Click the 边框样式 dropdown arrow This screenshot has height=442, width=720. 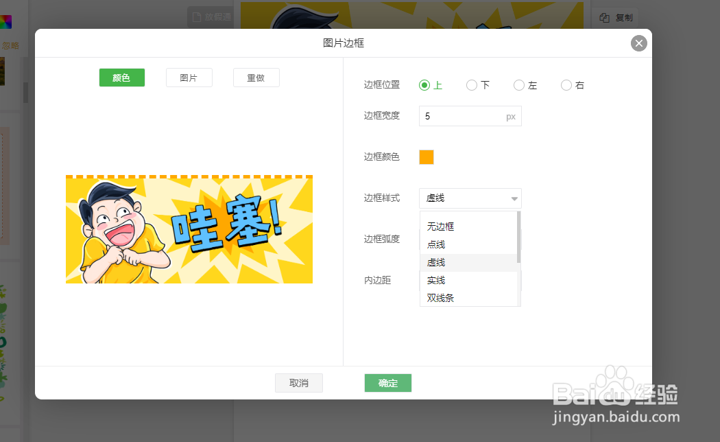514,198
